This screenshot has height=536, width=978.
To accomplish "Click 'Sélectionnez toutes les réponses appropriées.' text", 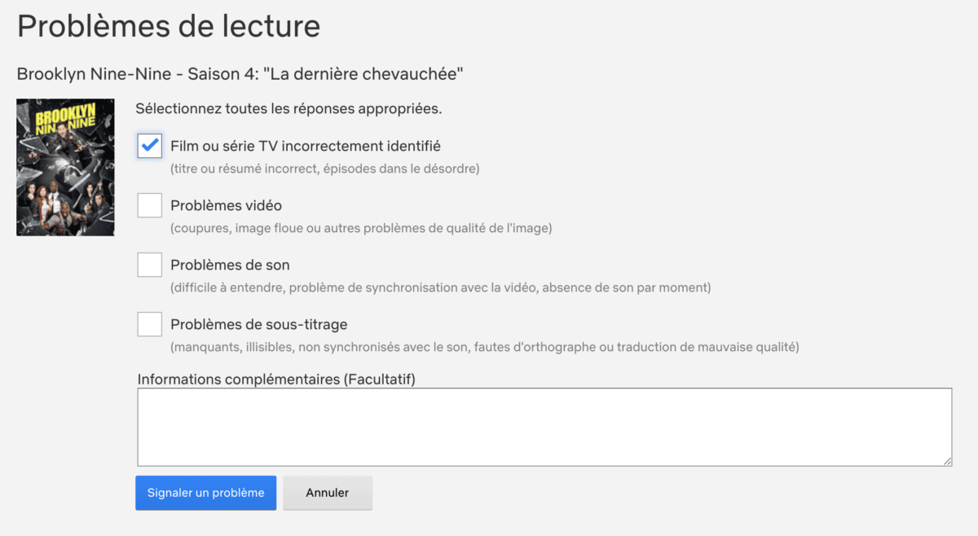I will coord(289,108).
